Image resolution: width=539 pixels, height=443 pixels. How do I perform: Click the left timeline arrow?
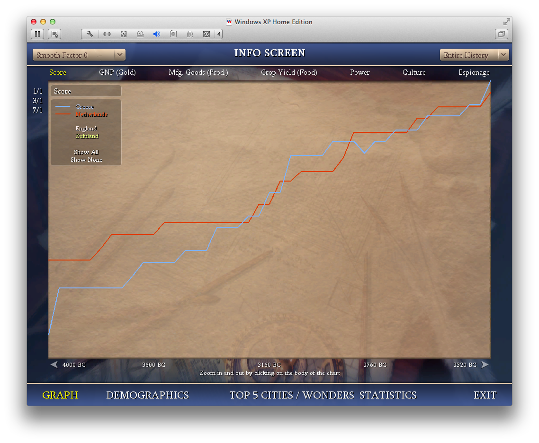[x=54, y=365]
